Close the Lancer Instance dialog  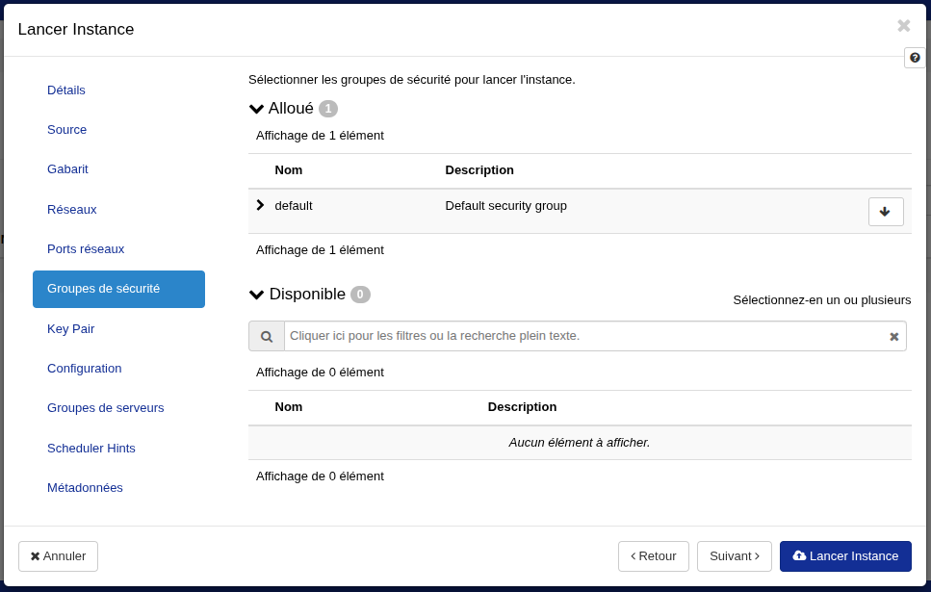(903, 27)
